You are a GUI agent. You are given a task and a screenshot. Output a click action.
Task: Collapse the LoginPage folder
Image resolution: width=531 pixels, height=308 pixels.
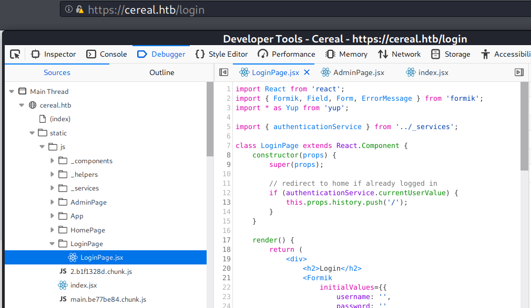52,243
